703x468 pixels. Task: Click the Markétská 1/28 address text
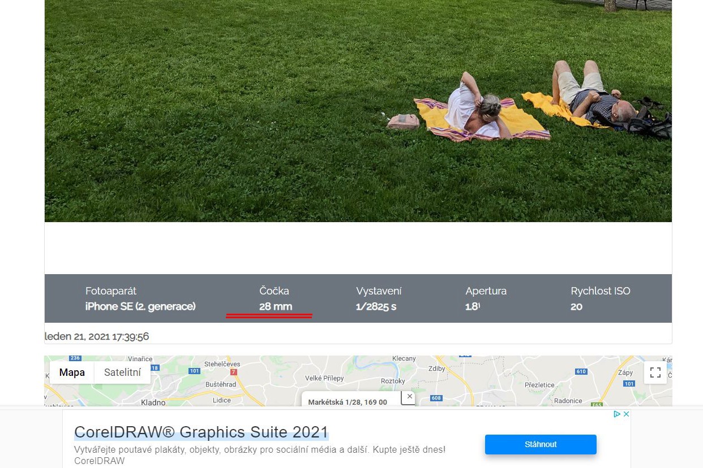[x=347, y=402]
